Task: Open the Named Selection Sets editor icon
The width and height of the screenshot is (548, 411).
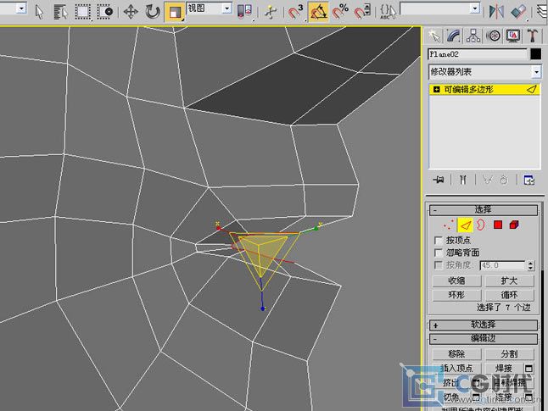Action: coord(389,12)
